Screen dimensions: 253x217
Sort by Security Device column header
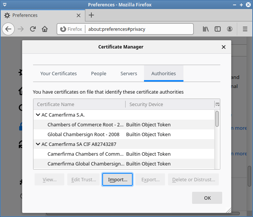pyautogui.click(x=170, y=104)
